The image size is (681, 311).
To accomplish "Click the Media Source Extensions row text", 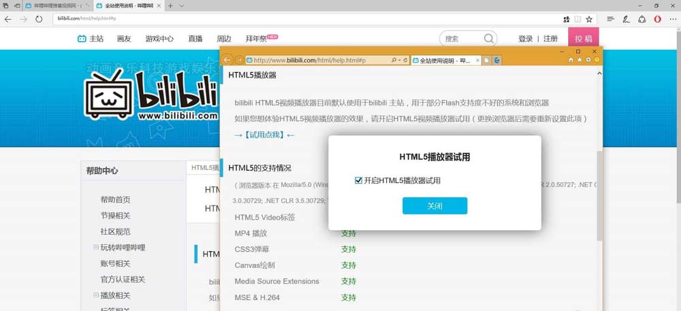I will [x=276, y=282].
